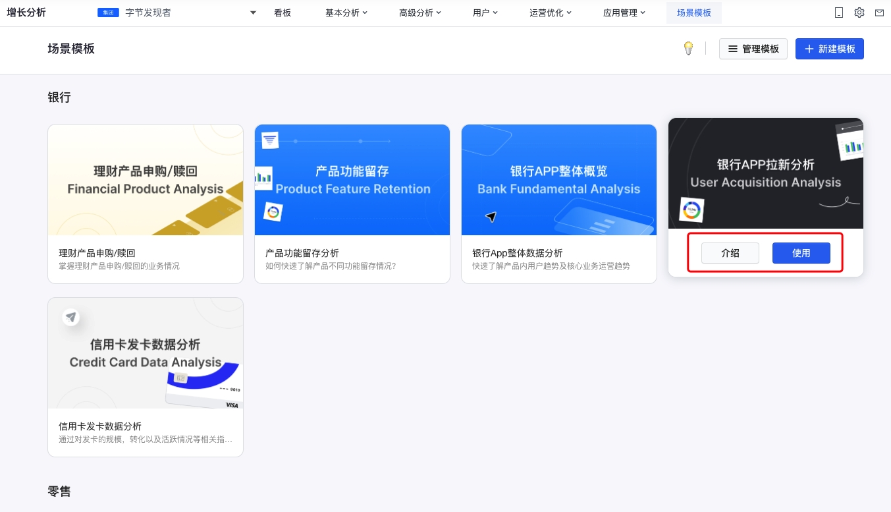Click bar chart icon on Product Feature Retention card
Screen dimensions: 891x512
click(263, 177)
